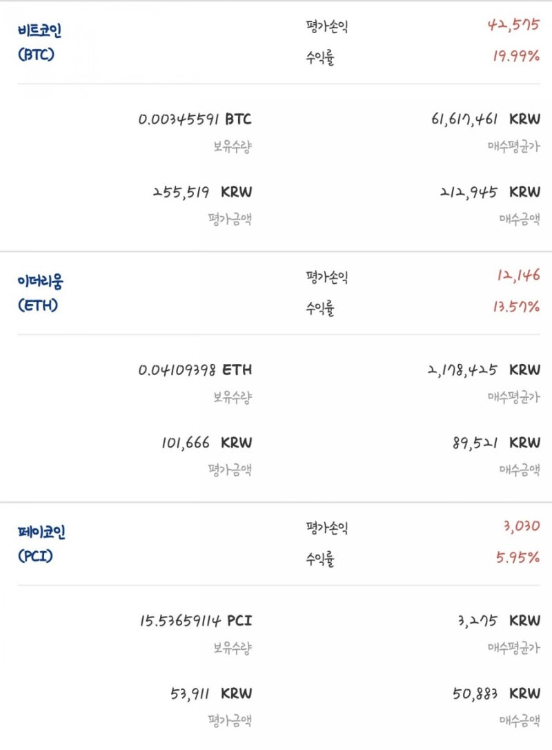
Task: Select PCI return rate 5.95%
Action: [x=517, y=557]
